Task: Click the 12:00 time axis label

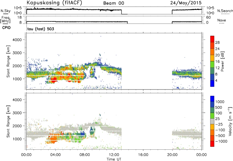Action: (114, 155)
